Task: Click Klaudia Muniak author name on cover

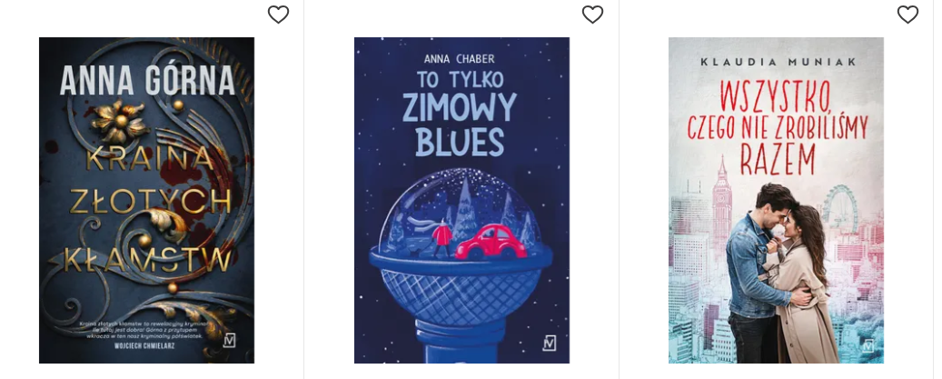Action: click(775, 61)
